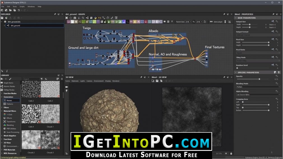Open the Alpha Blending dropdown
The width and height of the screenshot is (283, 159).
click(258, 94)
